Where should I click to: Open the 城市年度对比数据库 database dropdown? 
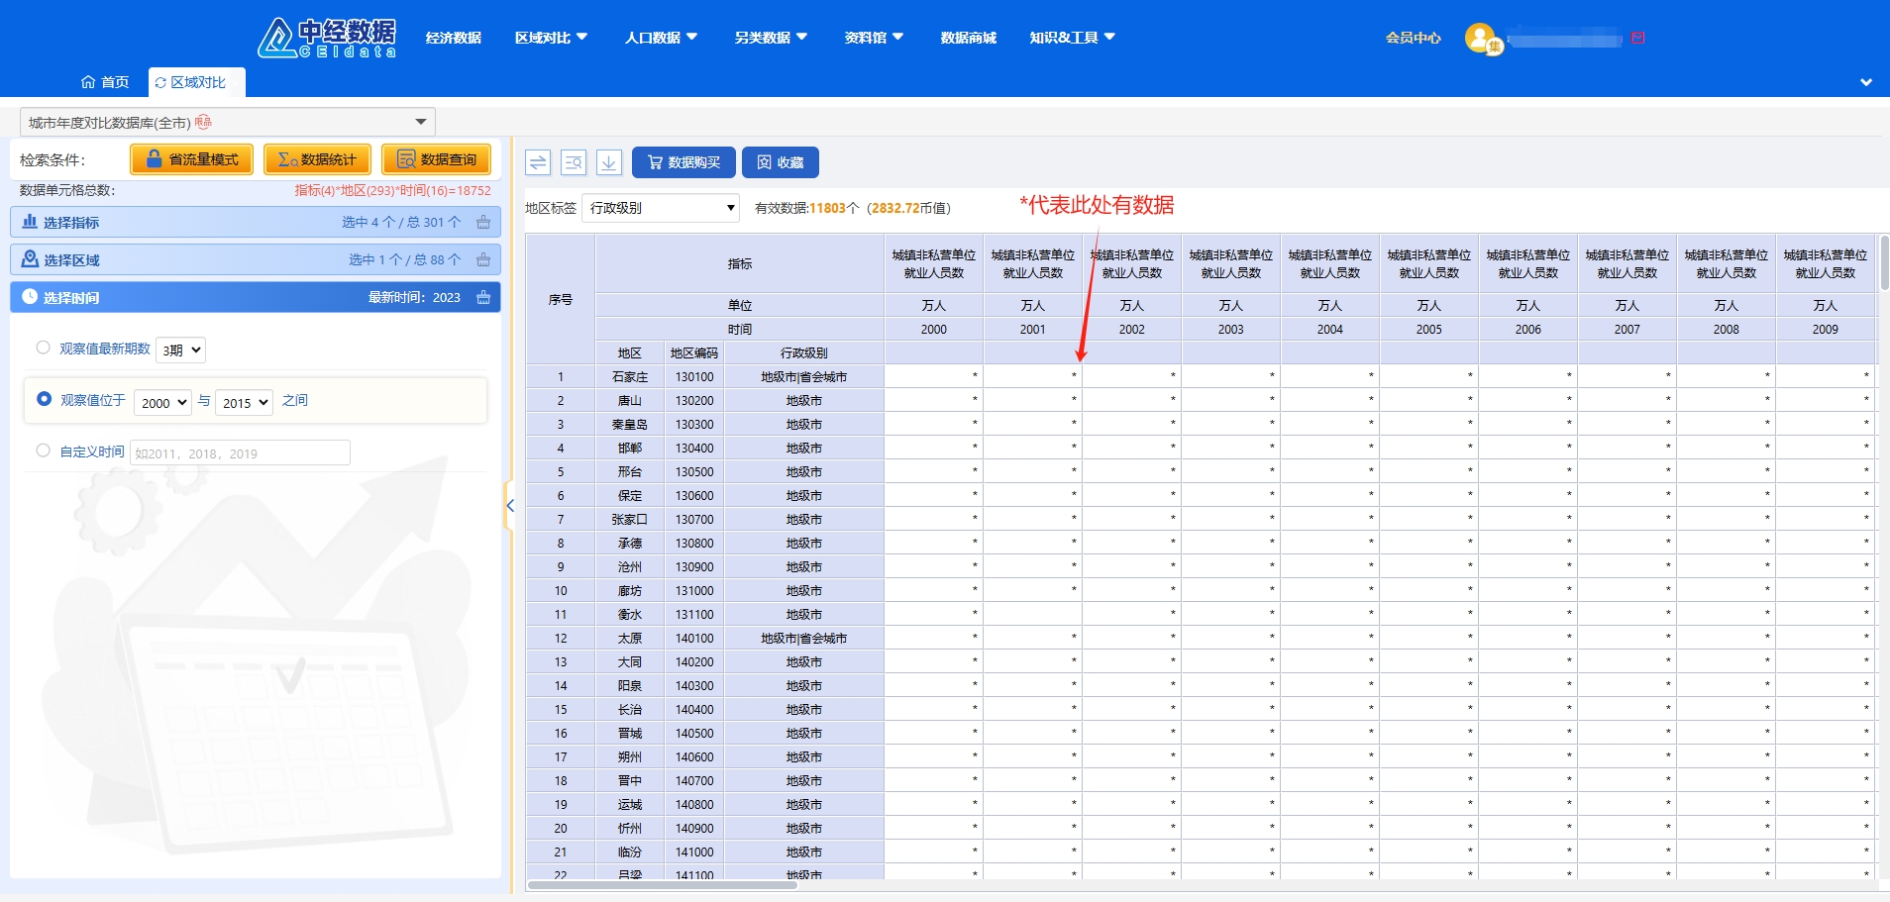[x=228, y=122]
